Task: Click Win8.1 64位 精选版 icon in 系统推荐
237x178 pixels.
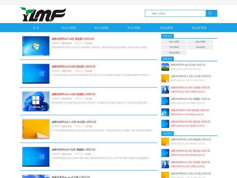Action: [x=165, y=141]
